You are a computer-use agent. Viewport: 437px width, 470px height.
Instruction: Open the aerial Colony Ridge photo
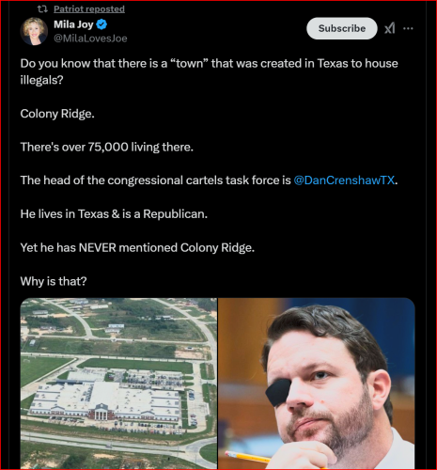pos(118,384)
